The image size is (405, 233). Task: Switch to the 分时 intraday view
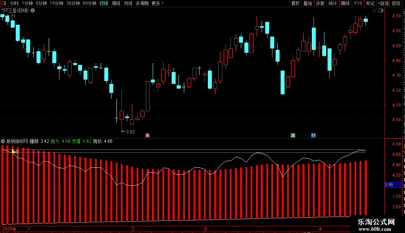pyautogui.click(x=14, y=3)
